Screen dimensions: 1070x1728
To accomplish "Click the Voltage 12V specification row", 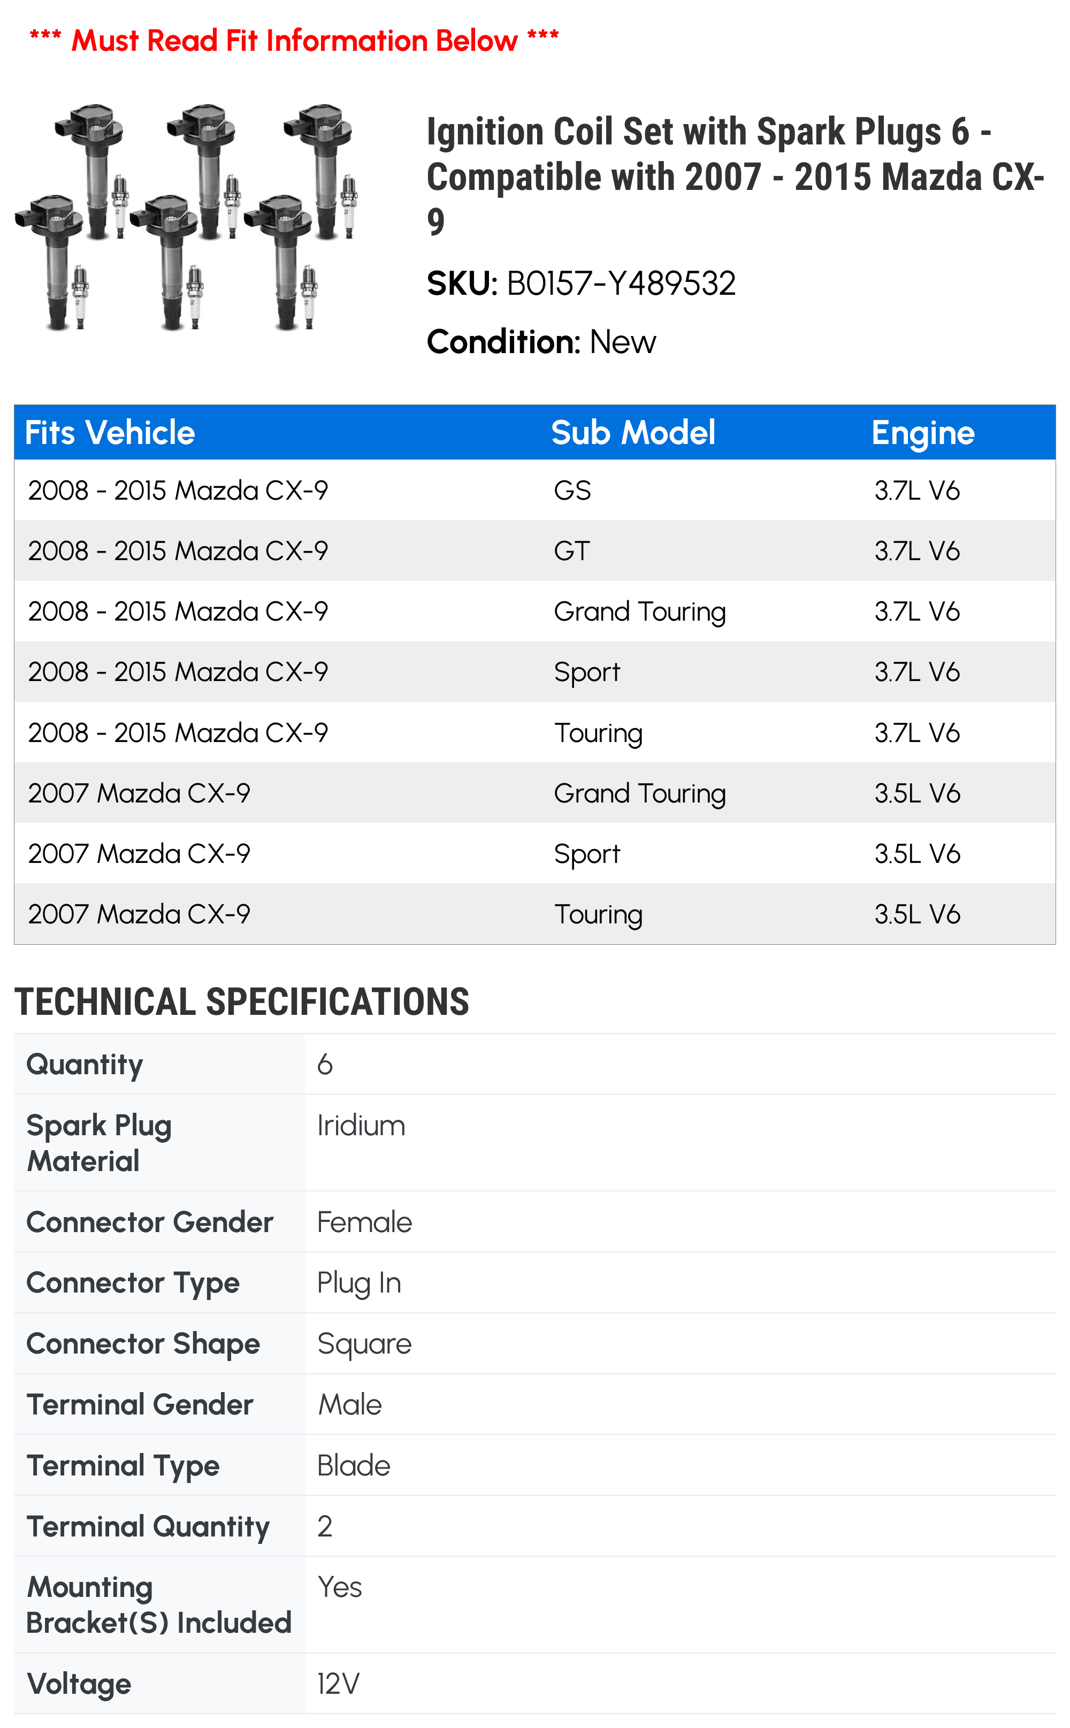I will (535, 1684).
